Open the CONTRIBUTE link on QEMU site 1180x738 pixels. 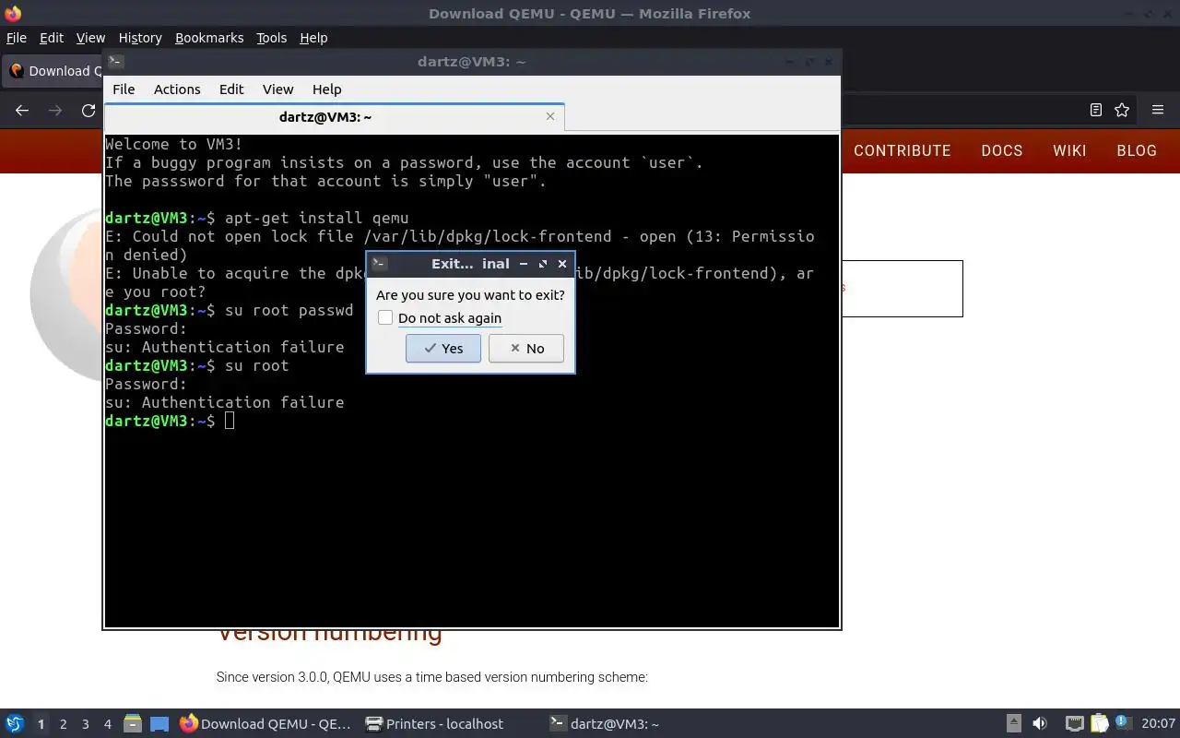tap(903, 150)
